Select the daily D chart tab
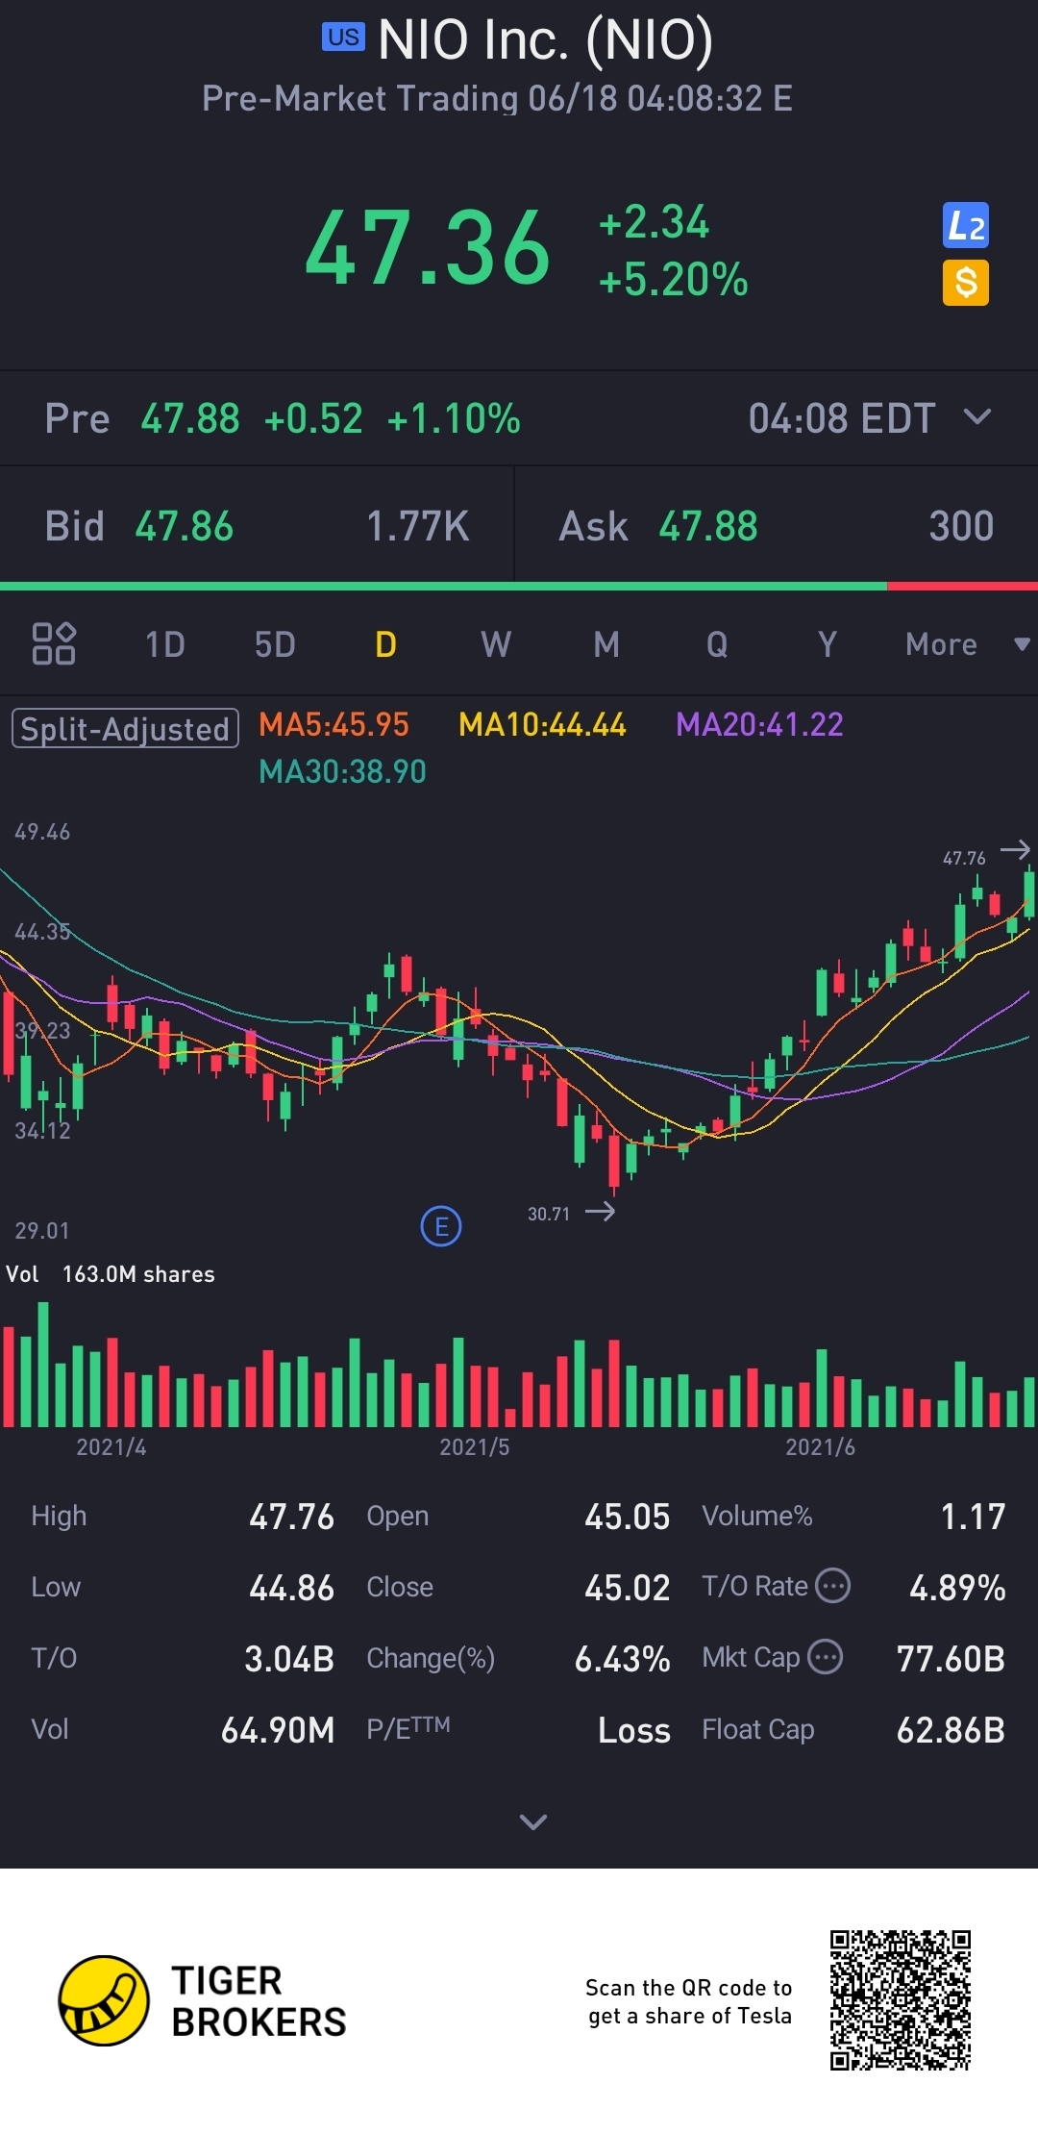 (x=385, y=644)
